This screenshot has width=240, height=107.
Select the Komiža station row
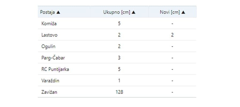click(x=49, y=24)
